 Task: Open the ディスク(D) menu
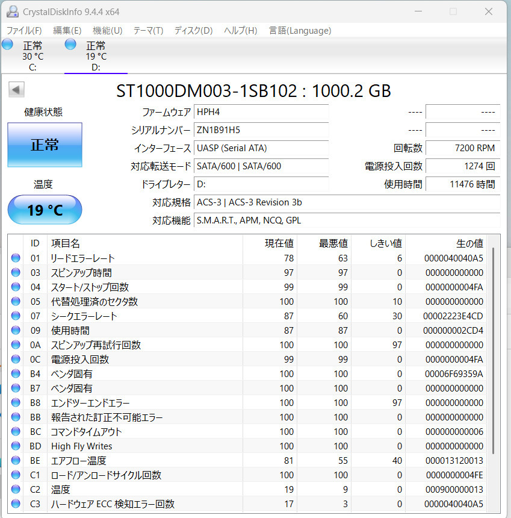[x=193, y=31]
